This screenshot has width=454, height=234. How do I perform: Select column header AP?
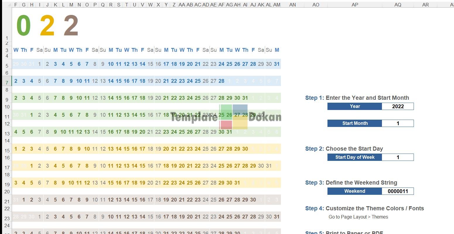pyautogui.click(x=355, y=5)
